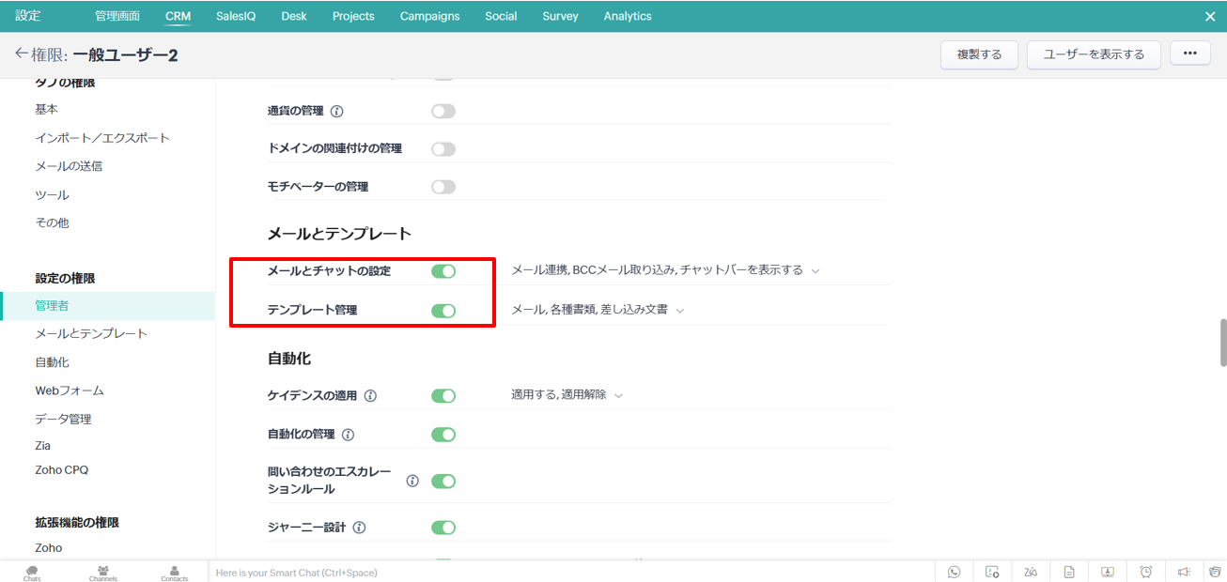Image resolution: width=1227 pixels, height=582 pixels.
Task: Select 自動化 in the sidebar
Action: coord(52,361)
